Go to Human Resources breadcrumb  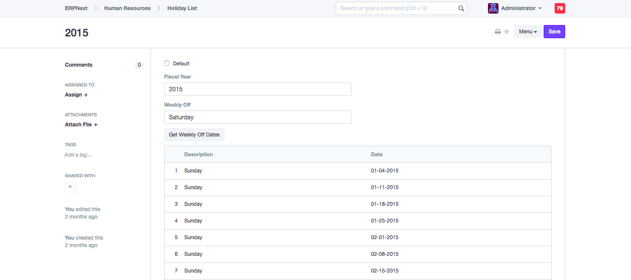coord(127,8)
